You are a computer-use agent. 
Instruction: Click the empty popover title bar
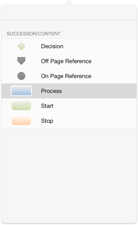[69, 12]
